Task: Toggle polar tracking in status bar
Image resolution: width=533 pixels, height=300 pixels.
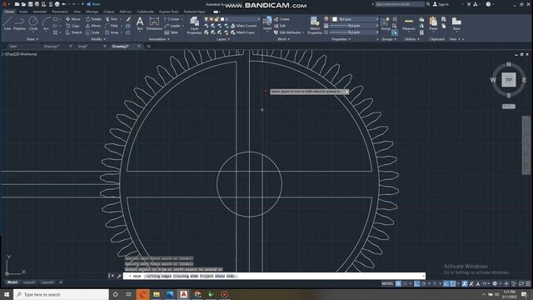Action: click(x=424, y=283)
